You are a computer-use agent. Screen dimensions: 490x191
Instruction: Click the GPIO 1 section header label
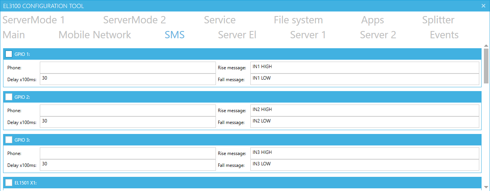coord(22,54)
